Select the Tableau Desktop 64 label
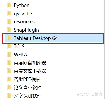Image resolution: width=105 pixels, height=99 pixels. point(36,38)
